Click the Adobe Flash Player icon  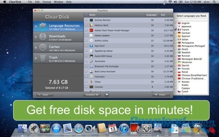[91, 30]
